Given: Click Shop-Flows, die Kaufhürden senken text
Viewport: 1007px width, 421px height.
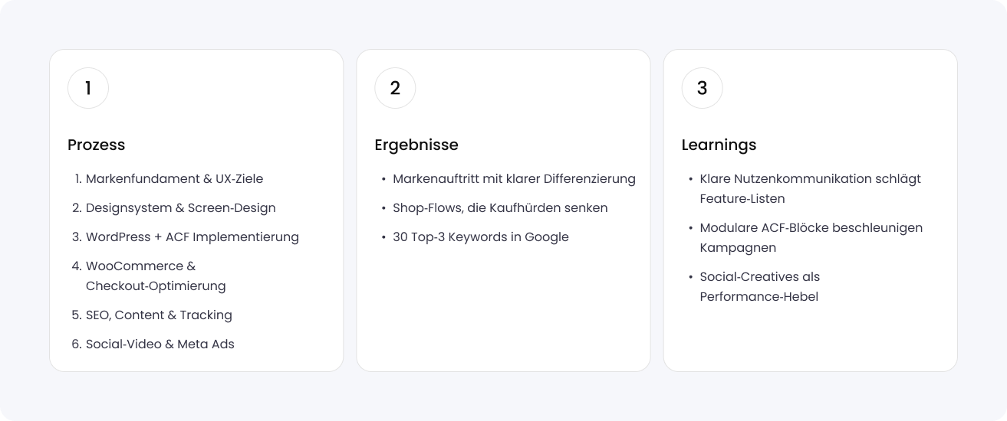Looking at the screenshot, I should point(500,207).
